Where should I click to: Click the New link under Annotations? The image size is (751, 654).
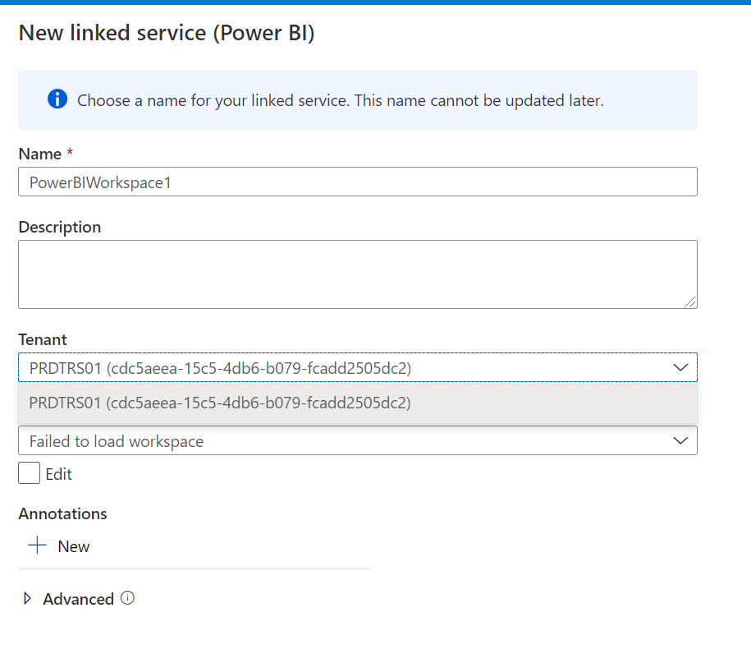(x=72, y=545)
